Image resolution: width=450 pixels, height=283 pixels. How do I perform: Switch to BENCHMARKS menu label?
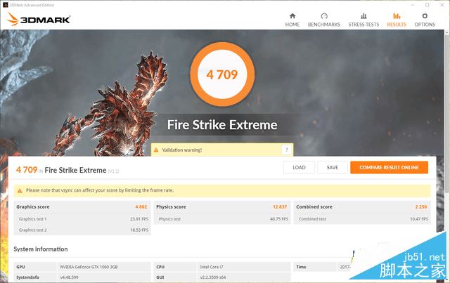tap(324, 25)
